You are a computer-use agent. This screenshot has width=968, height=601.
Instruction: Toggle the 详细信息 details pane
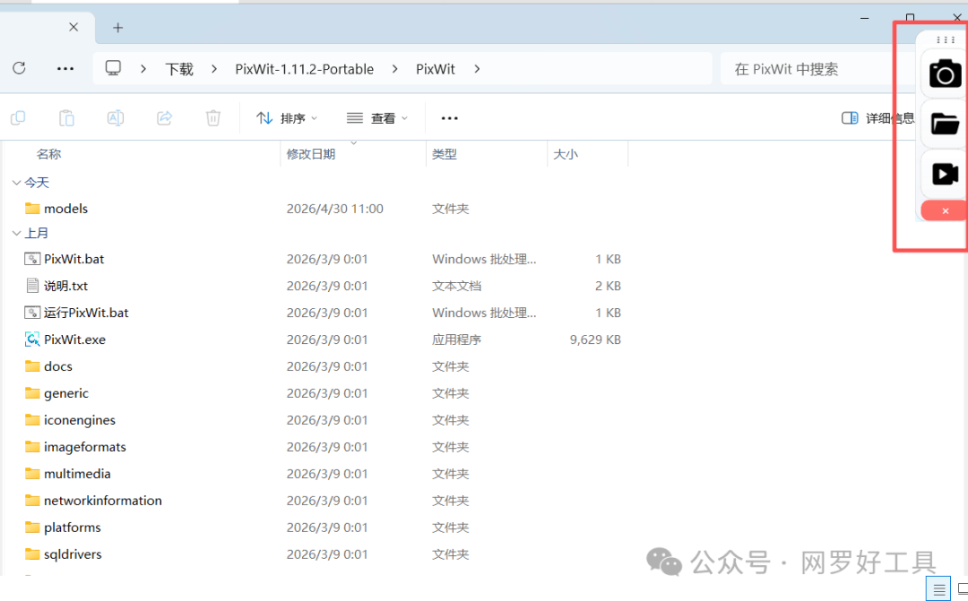(877, 118)
